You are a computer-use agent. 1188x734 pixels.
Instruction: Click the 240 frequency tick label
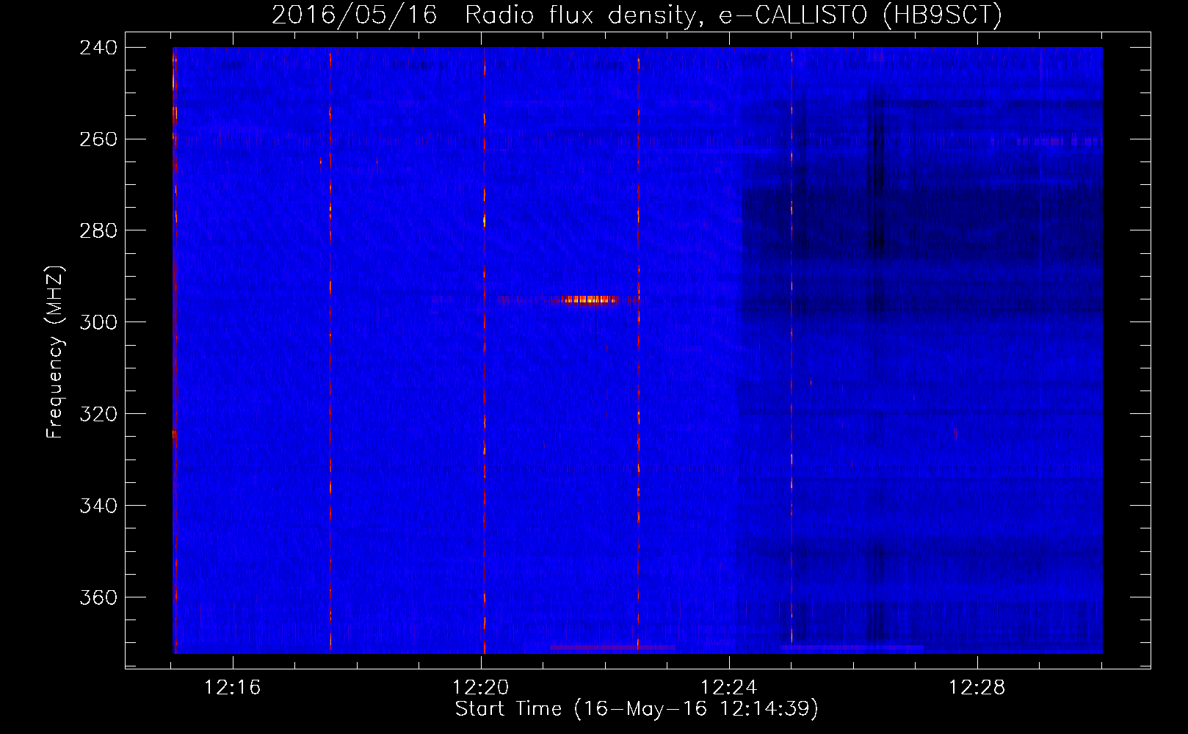click(98, 48)
